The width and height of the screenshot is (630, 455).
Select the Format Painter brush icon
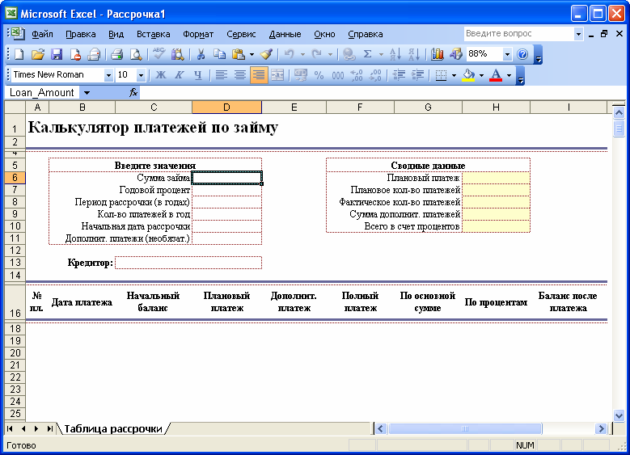point(266,54)
